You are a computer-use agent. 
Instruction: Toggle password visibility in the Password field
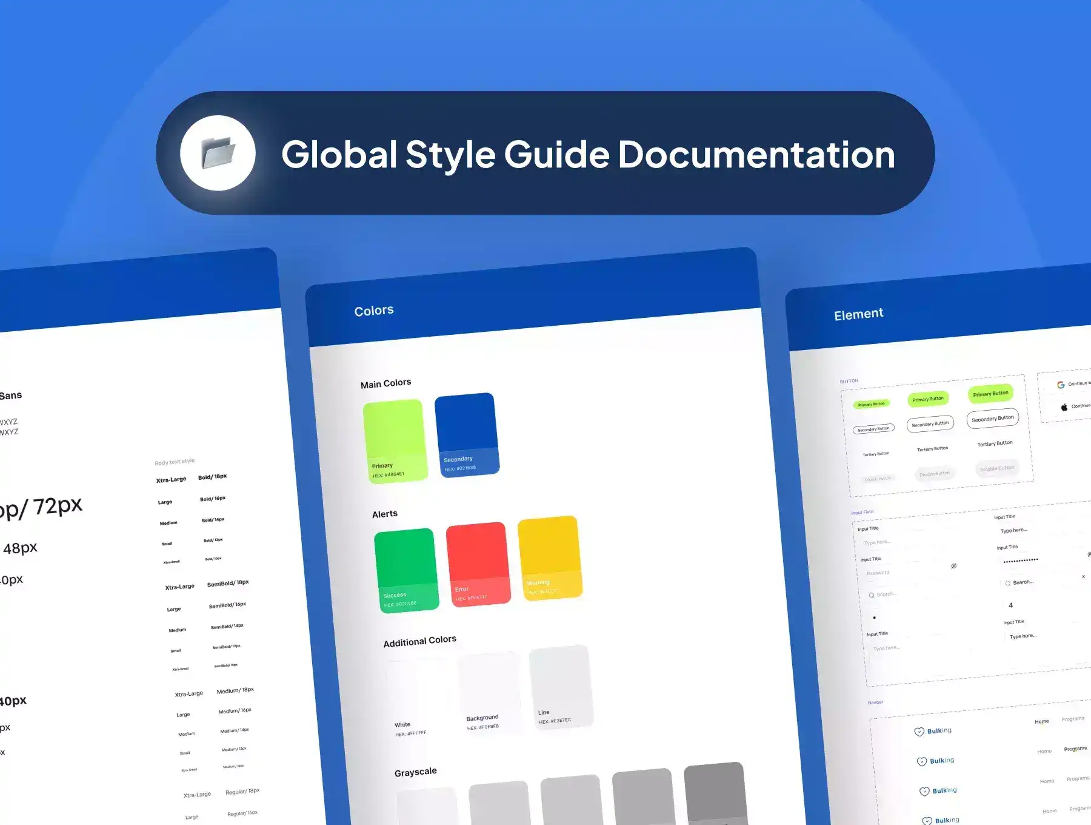953,566
